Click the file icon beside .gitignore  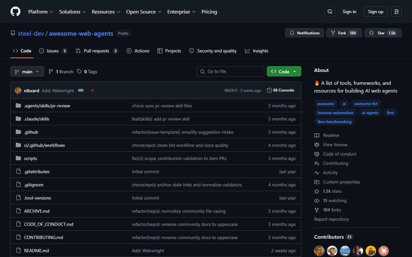tap(18, 185)
